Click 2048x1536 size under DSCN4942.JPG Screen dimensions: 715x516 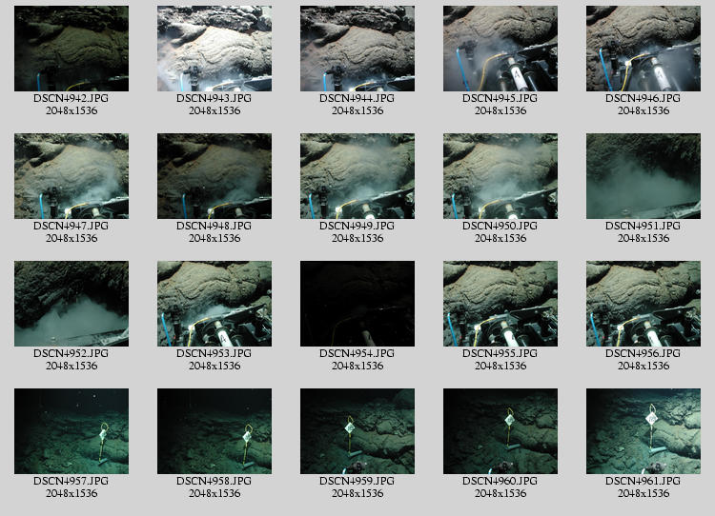pos(71,110)
